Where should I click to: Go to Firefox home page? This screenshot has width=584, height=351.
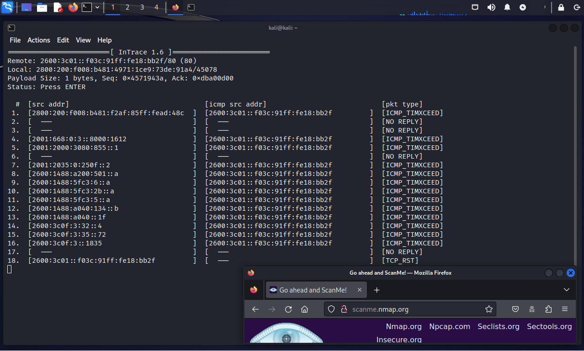click(x=305, y=309)
